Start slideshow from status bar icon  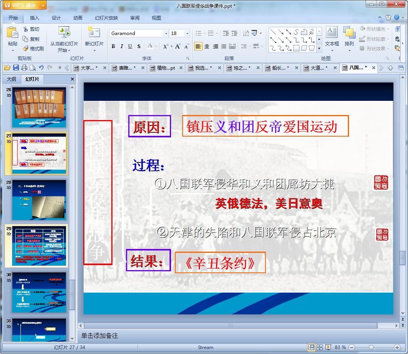tap(328, 347)
